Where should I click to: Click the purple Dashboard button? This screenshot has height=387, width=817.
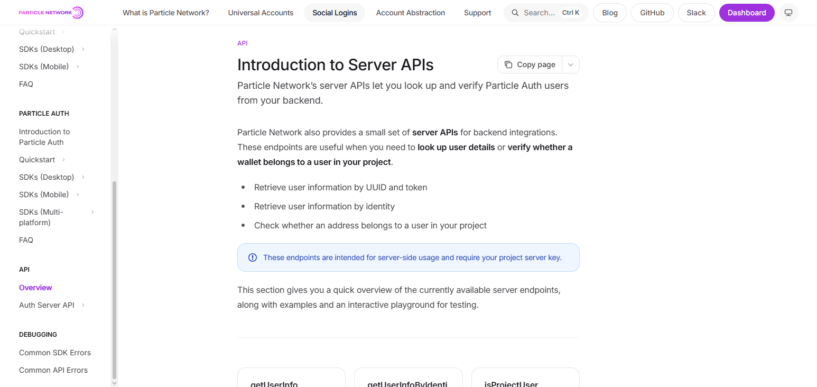click(747, 13)
